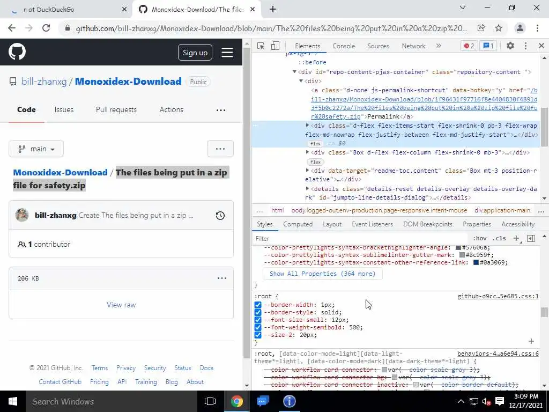Click the share page icon in address bar
Viewport: 549px width, 412px height.
[481, 28]
